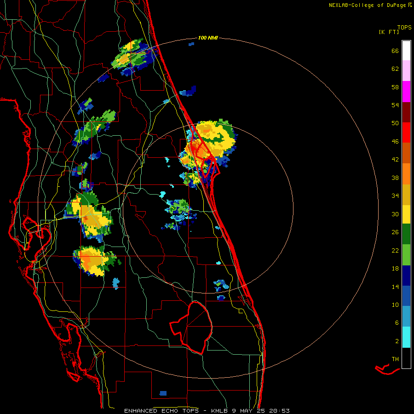
Task: Select the navy blue legend band near 18
Action: tap(406, 276)
